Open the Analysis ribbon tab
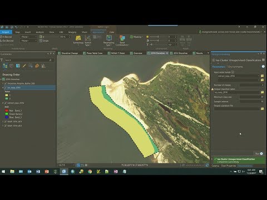 [x=40, y=32]
